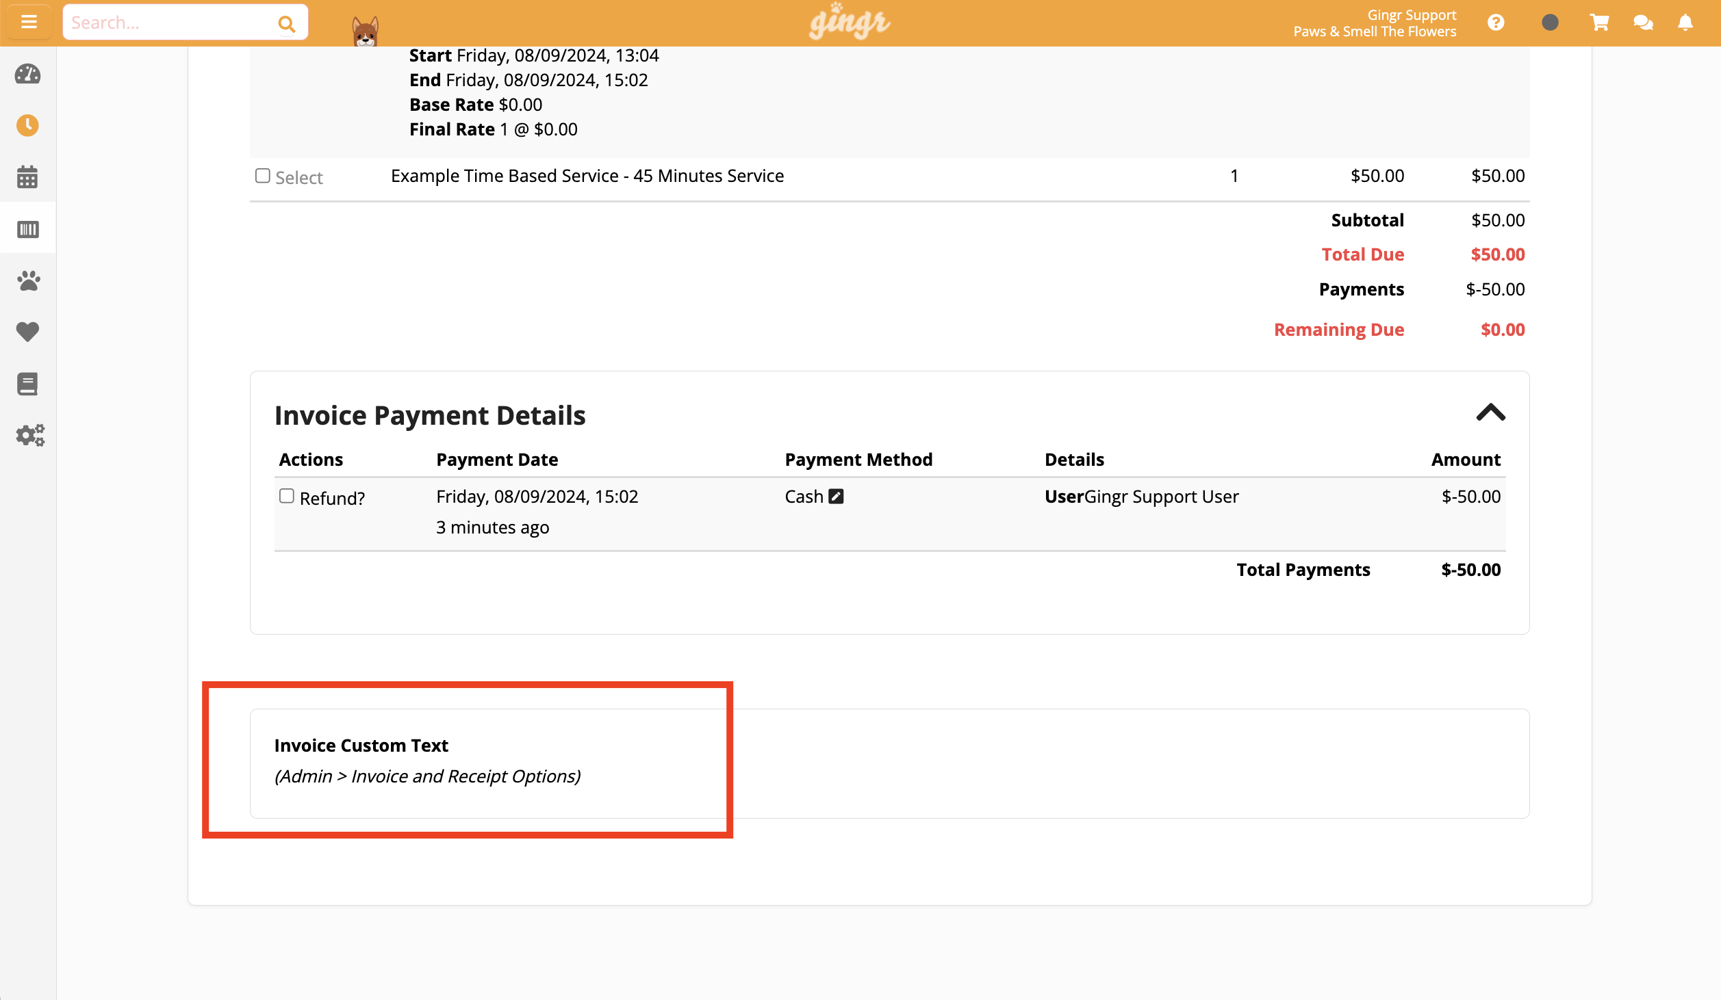1721x1000 pixels.
Task: Click the Start Friday 13:04 line
Action: click(534, 55)
